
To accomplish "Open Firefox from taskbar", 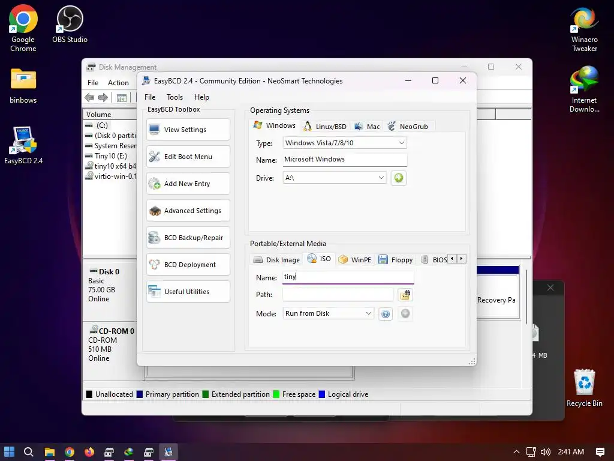I will coord(89,452).
